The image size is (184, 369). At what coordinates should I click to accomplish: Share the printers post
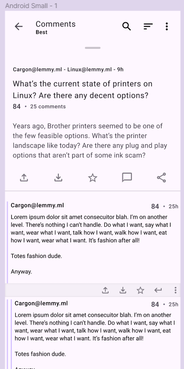(161, 177)
